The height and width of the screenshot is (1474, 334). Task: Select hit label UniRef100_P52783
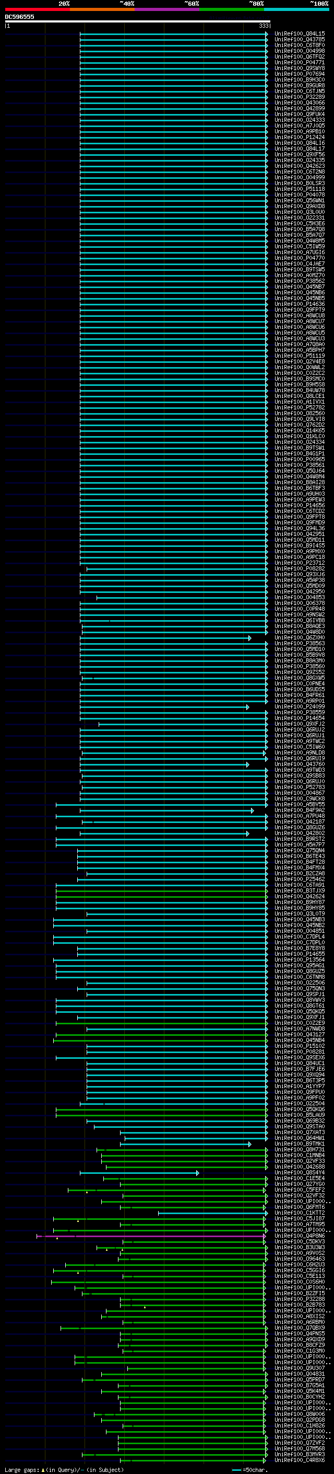click(x=300, y=787)
